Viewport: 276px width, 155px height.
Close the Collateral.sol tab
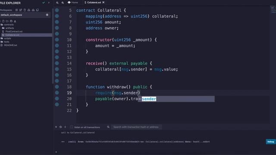click(x=103, y=3)
